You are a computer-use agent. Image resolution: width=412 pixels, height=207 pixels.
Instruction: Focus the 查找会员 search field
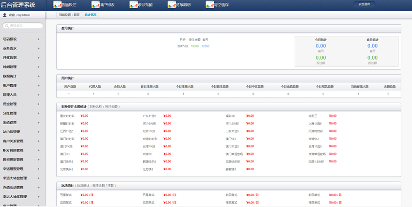[25, 26]
